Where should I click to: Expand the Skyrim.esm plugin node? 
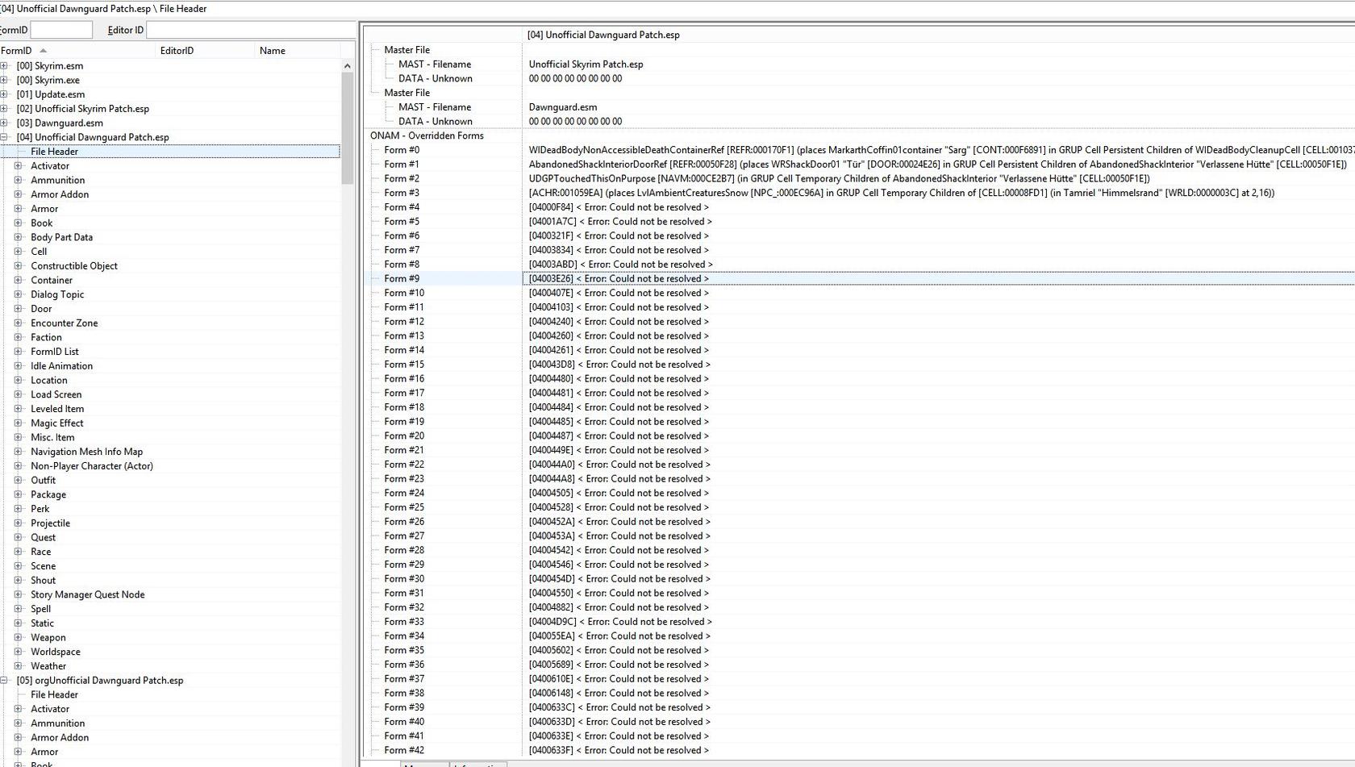pyautogui.click(x=4, y=66)
